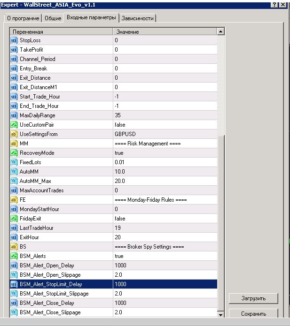Select the BSM_Alerts value true

coord(119,256)
